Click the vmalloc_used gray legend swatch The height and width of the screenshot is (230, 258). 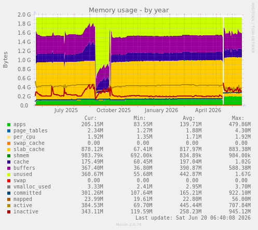[x=9, y=187]
